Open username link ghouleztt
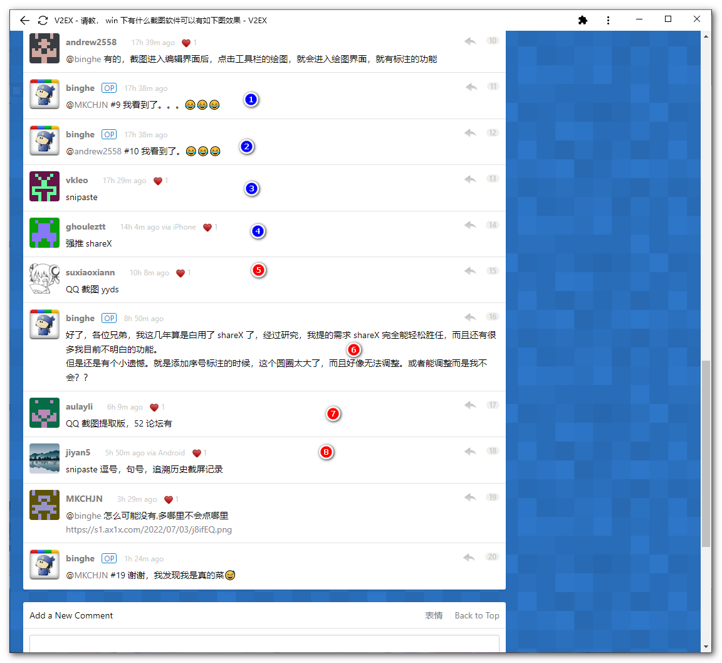 coord(86,226)
